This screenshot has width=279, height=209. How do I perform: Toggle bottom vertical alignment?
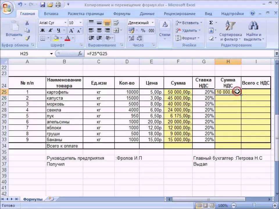point(107,23)
